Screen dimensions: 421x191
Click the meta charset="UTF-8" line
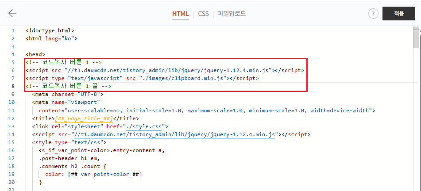tap(68, 95)
